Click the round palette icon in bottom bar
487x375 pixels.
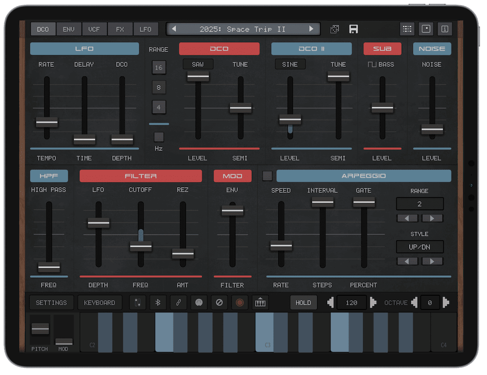(199, 302)
